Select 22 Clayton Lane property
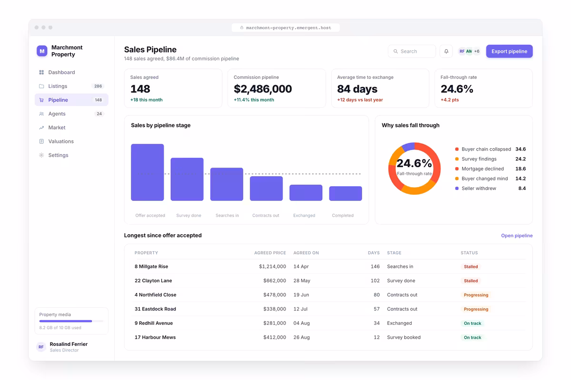This screenshot has height=380, width=571. click(153, 281)
